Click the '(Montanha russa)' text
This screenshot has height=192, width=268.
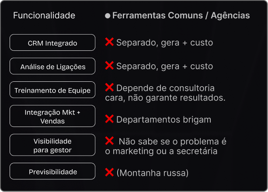coord(152,173)
